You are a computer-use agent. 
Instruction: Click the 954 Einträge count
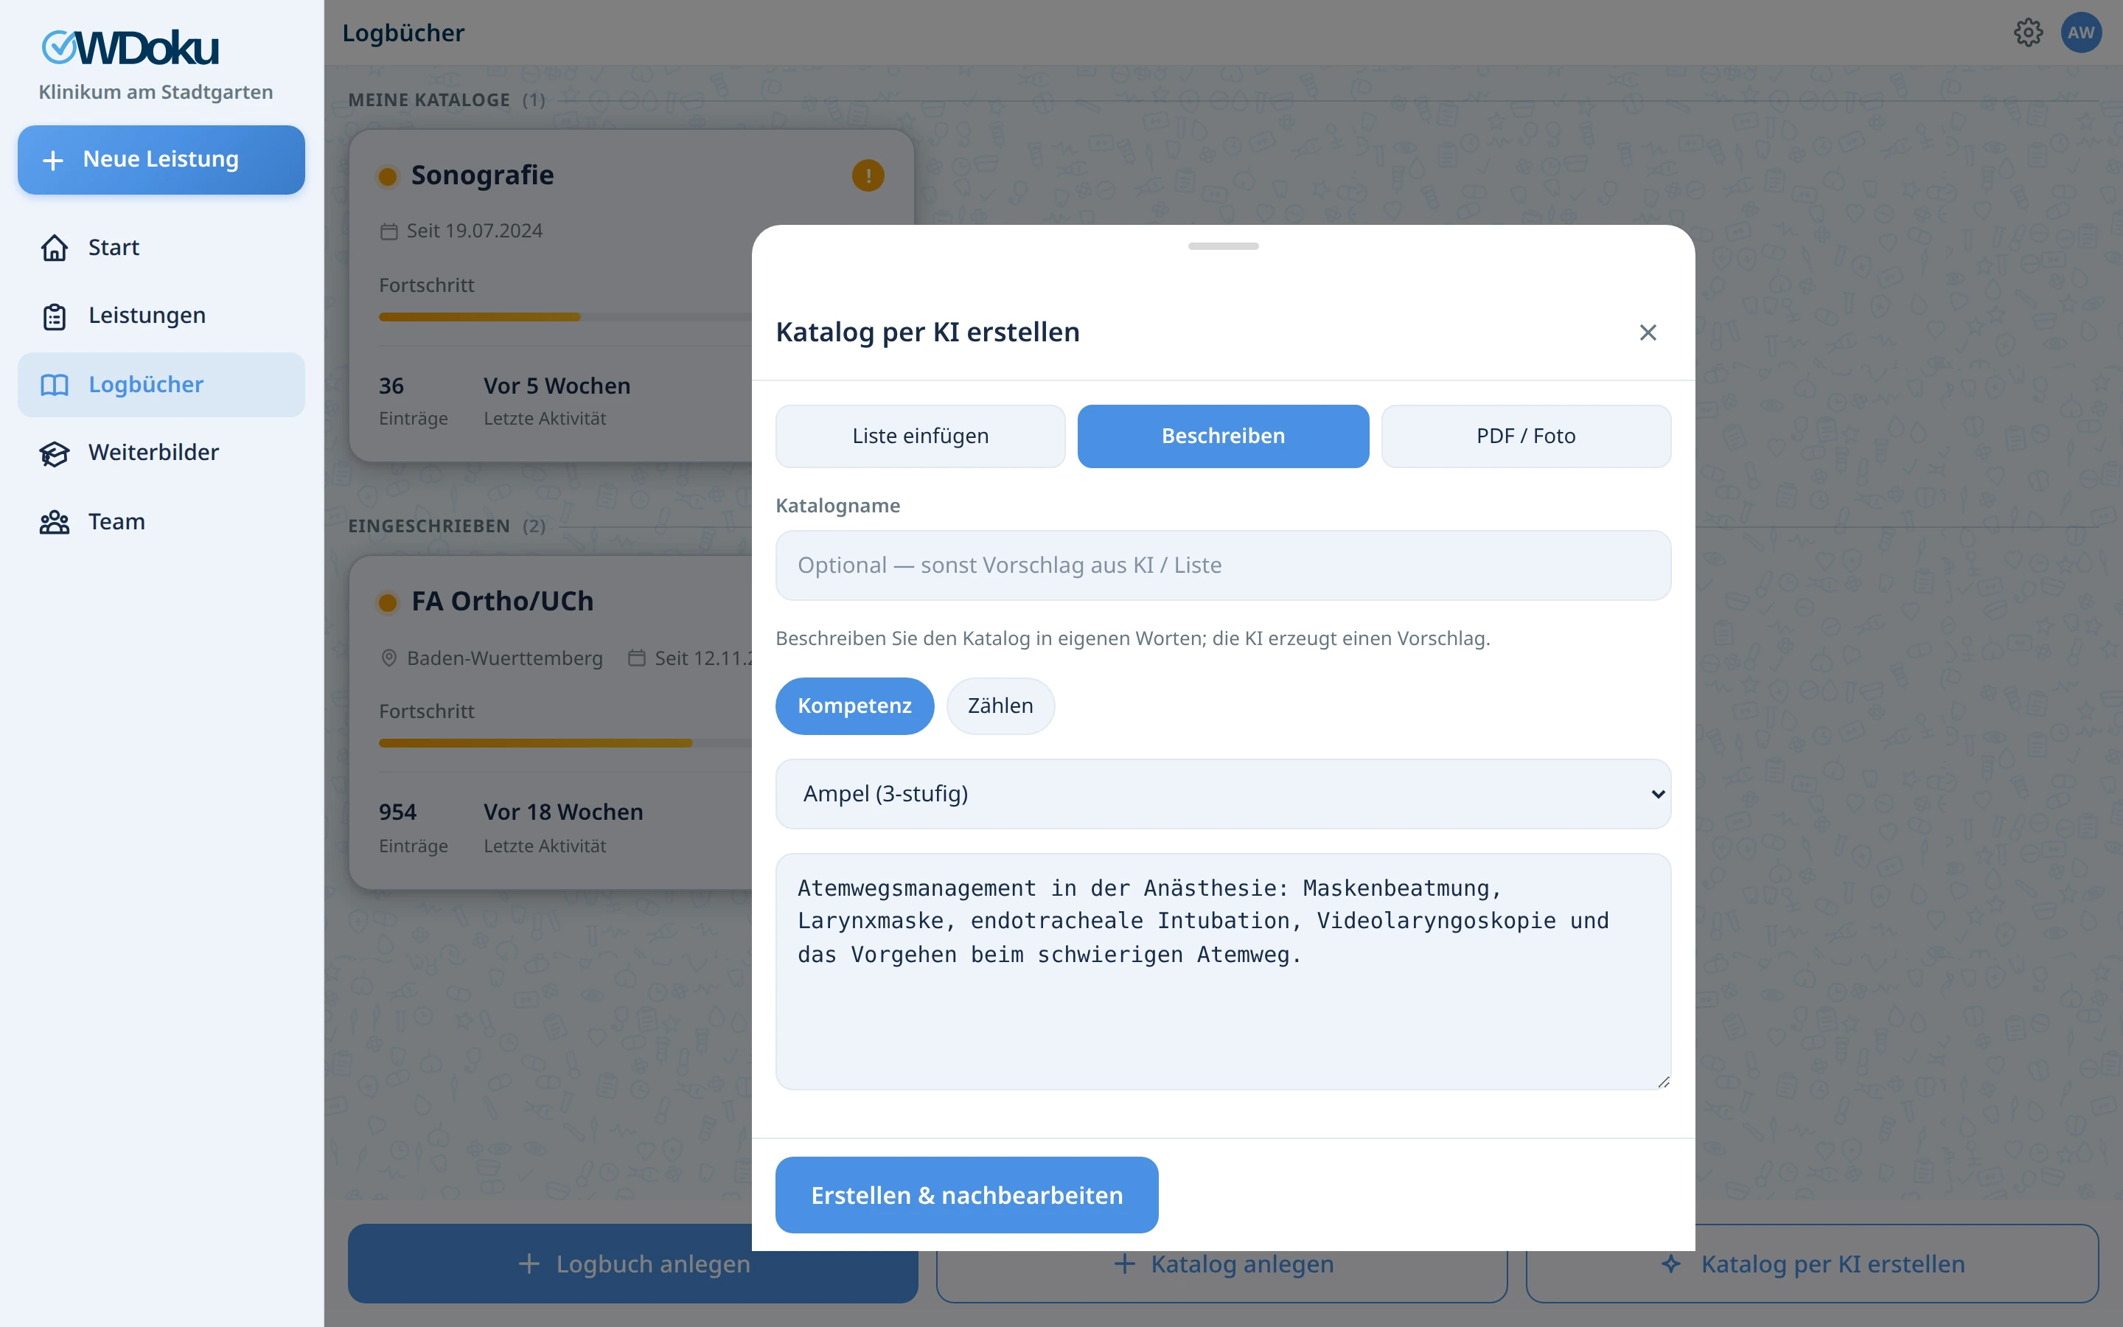(x=414, y=828)
